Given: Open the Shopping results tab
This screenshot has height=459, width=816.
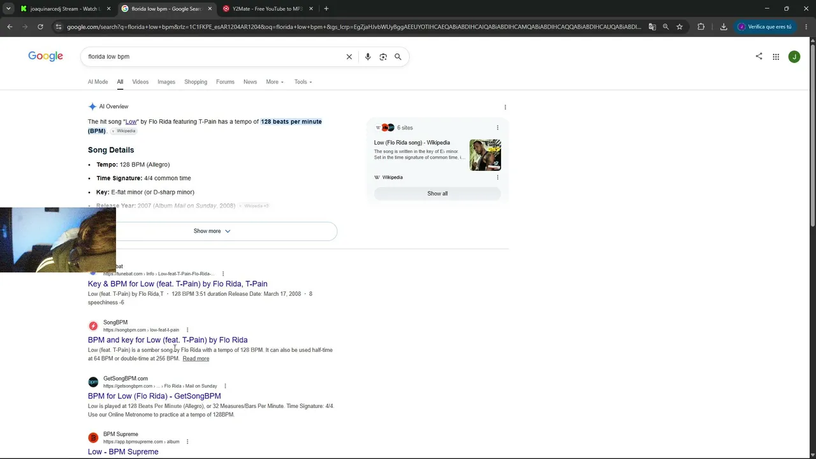Looking at the screenshot, I should coord(196,82).
